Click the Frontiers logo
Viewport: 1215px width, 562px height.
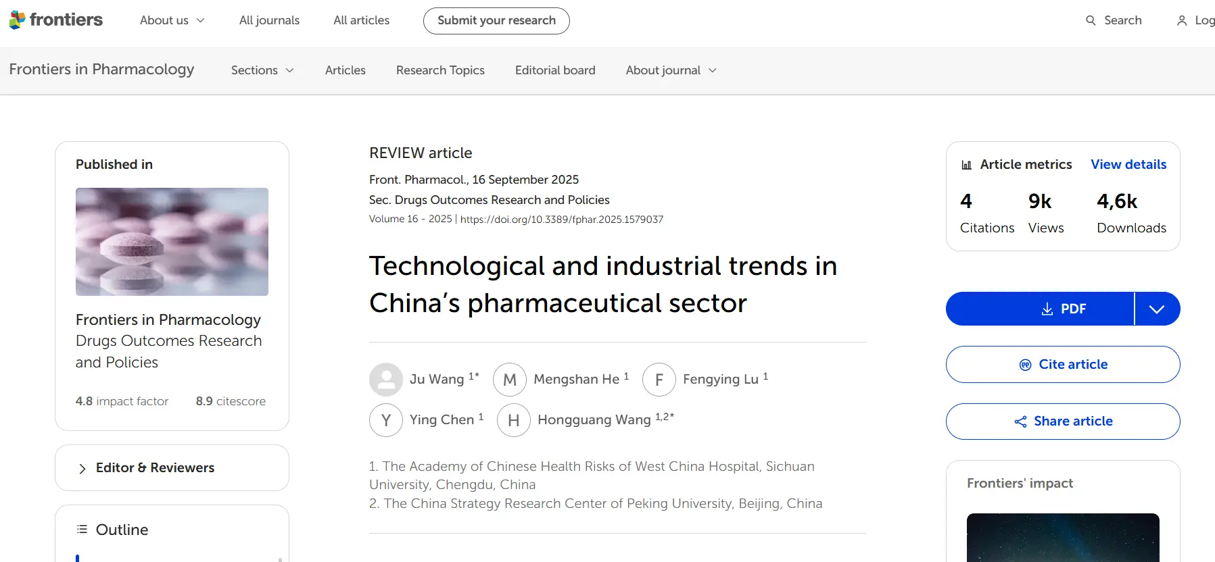click(x=56, y=20)
